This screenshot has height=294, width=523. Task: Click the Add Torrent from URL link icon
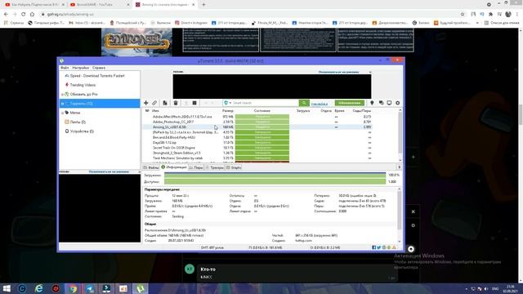154,103
